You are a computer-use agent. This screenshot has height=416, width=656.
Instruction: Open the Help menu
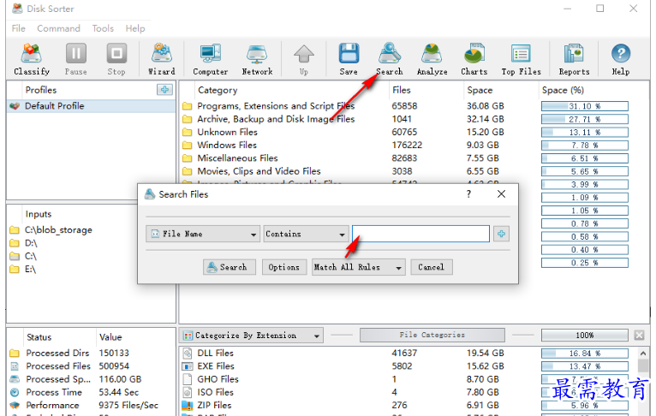(135, 28)
